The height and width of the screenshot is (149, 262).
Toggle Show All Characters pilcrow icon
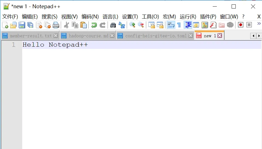point(179,25)
